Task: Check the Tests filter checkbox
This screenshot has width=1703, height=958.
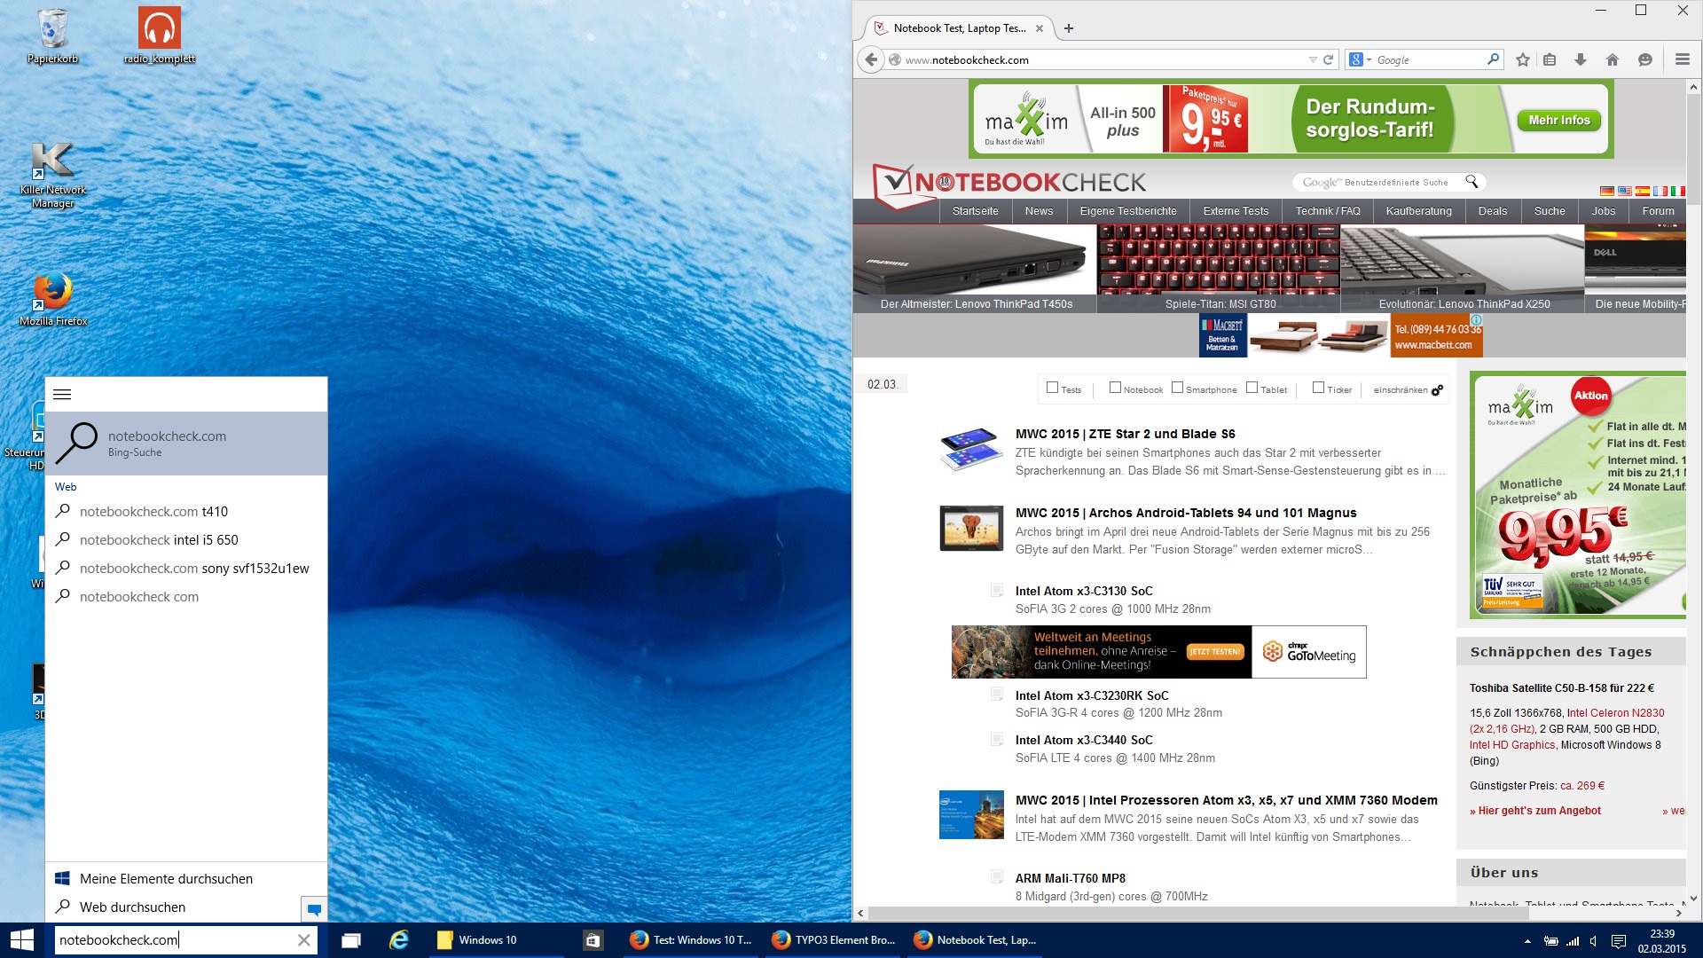Action: [x=1052, y=388]
